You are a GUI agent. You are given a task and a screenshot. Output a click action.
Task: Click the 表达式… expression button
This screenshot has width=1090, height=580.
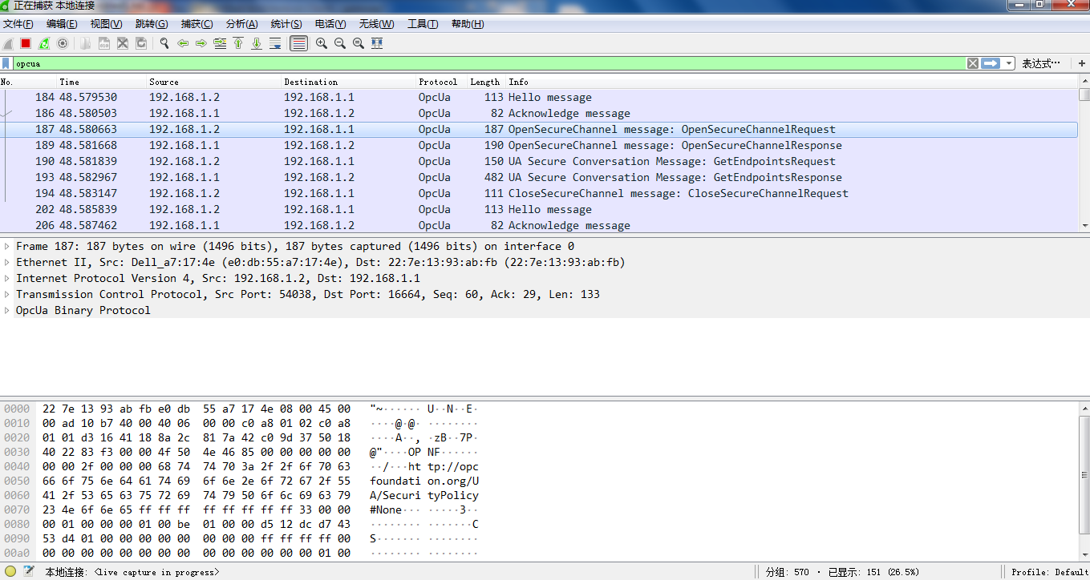coord(1041,63)
